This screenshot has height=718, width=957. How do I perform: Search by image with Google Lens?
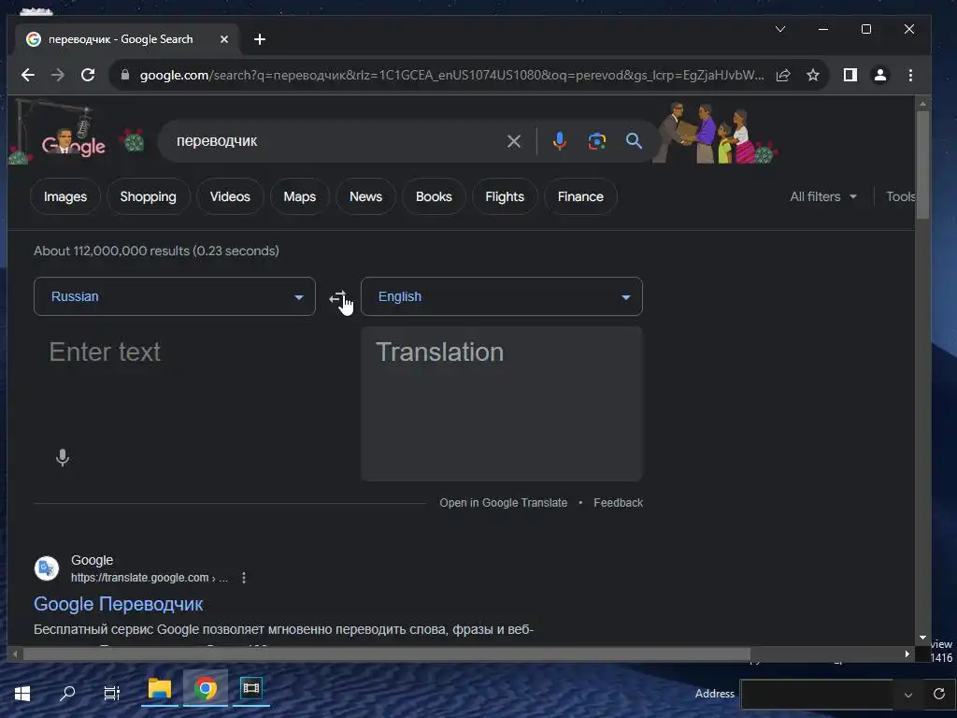tap(597, 142)
